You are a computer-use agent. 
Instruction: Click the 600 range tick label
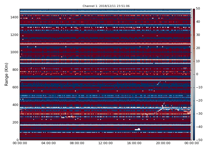15,87
